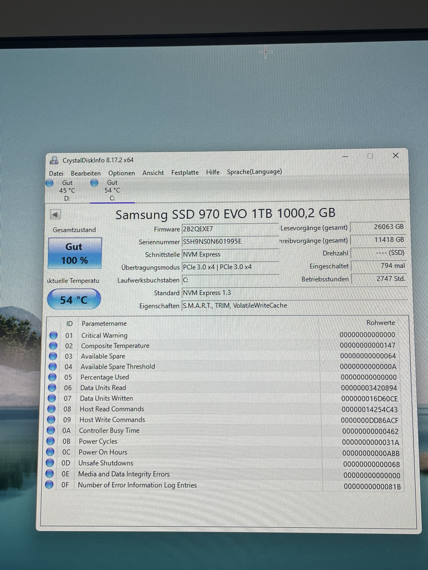Open the Sprache(Language) menu

pyautogui.click(x=254, y=172)
